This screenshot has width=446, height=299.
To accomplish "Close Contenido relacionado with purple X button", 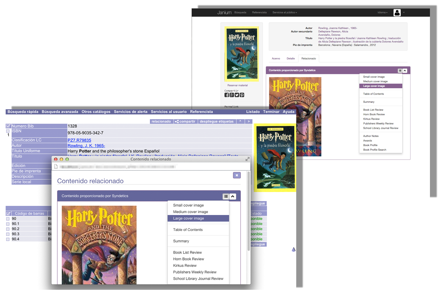I will (237, 175).
